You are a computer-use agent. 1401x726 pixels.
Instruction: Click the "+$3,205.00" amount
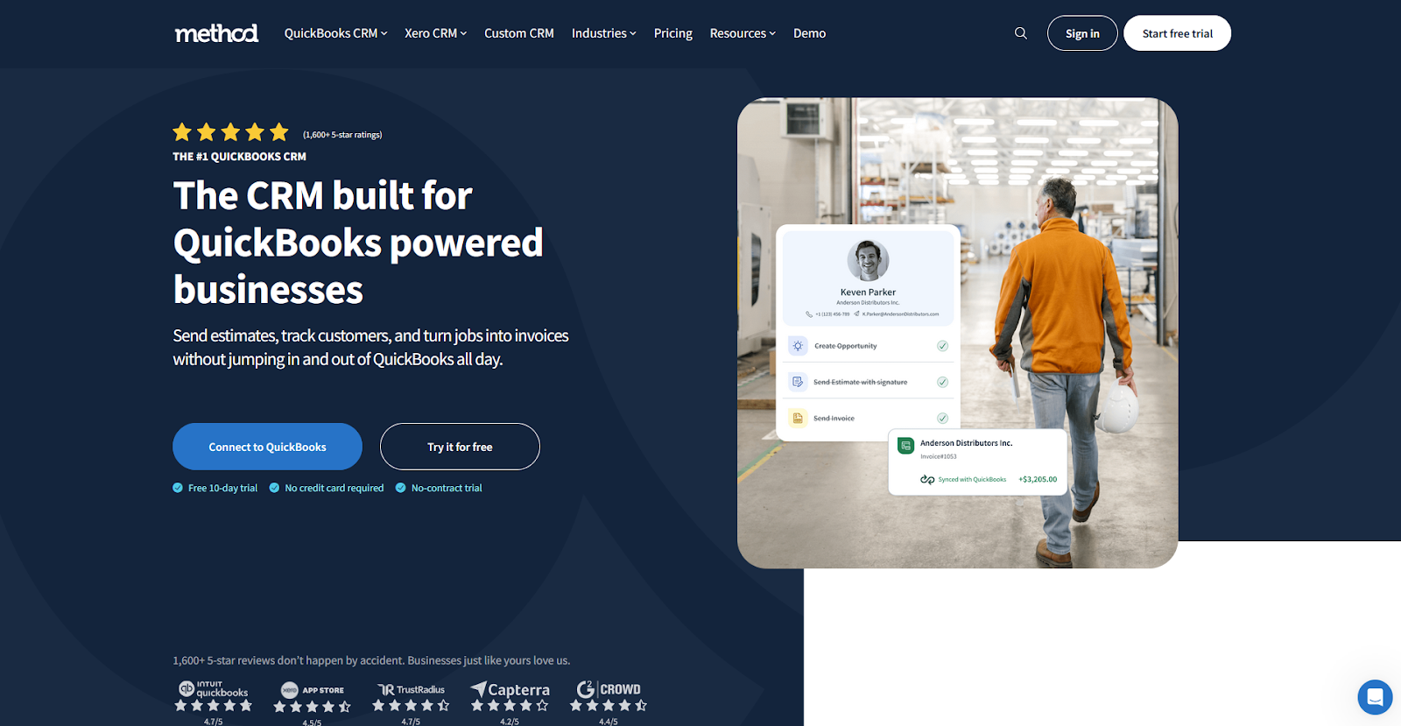coord(1038,479)
